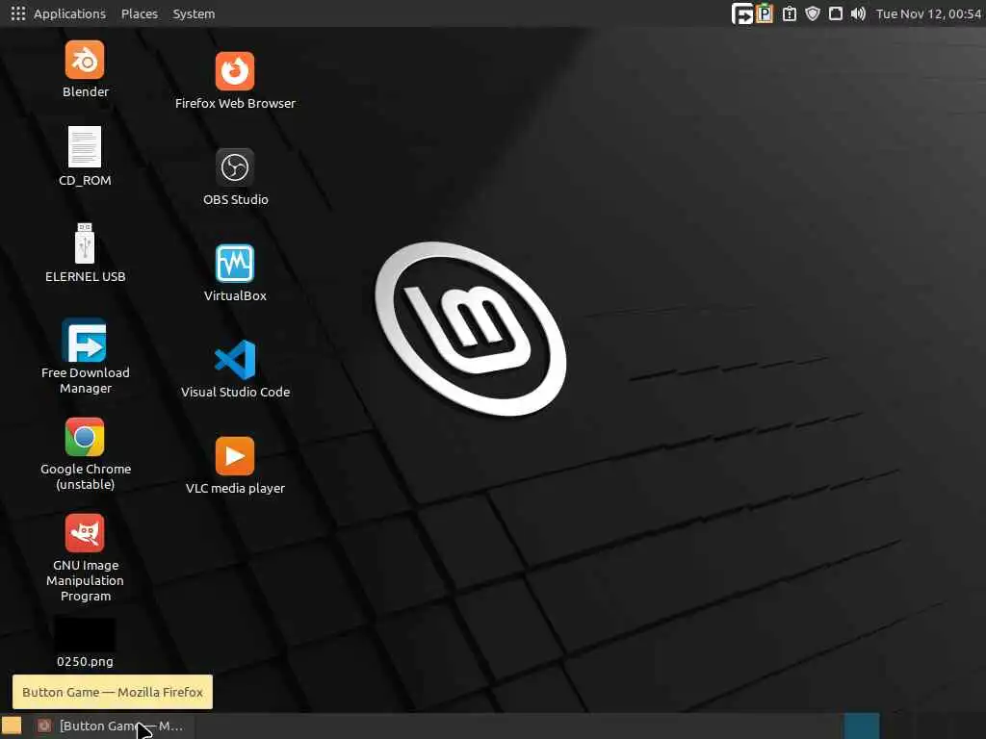Image resolution: width=986 pixels, height=739 pixels.
Task: Open the System menu
Action: [194, 13]
